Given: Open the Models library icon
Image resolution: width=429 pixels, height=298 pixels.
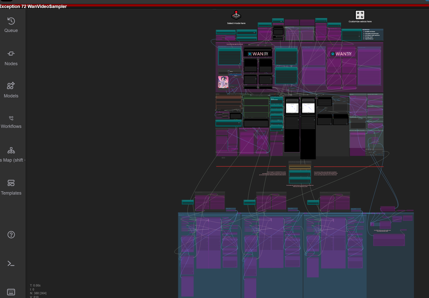Looking at the screenshot, I should pyautogui.click(x=11, y=90).
